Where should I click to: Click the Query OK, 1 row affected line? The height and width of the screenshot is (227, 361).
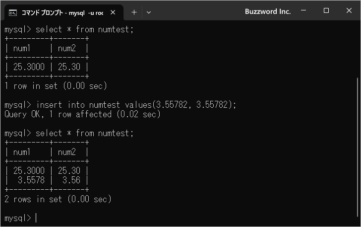(82, 114)
